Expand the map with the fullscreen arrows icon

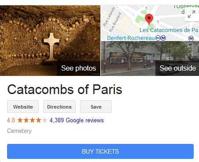tap(192, 14)
